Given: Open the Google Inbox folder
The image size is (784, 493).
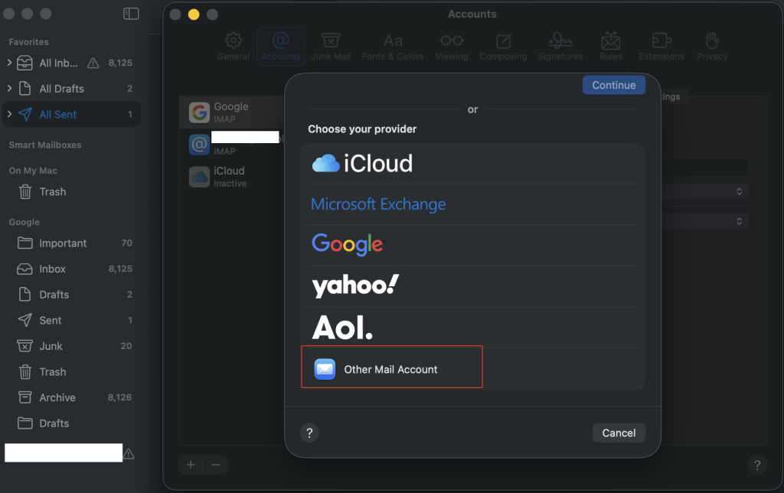Looking at the screenshot, I should [71, 269].
